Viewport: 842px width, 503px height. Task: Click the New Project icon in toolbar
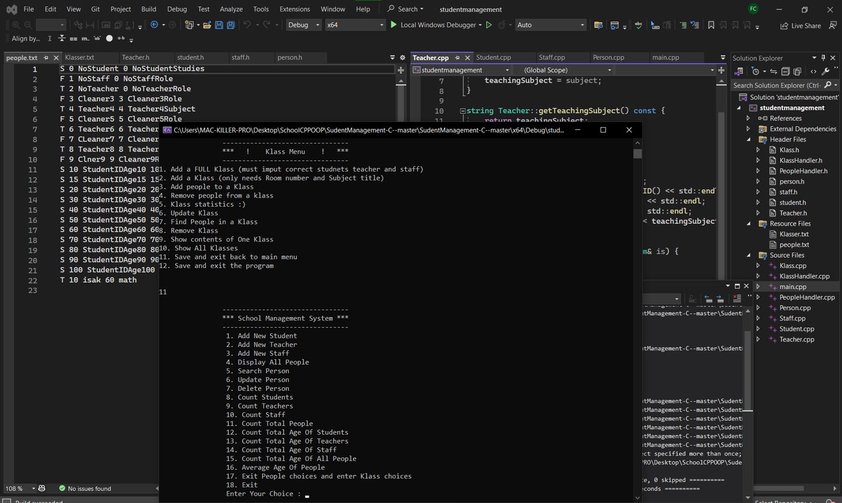click(189, 25)
